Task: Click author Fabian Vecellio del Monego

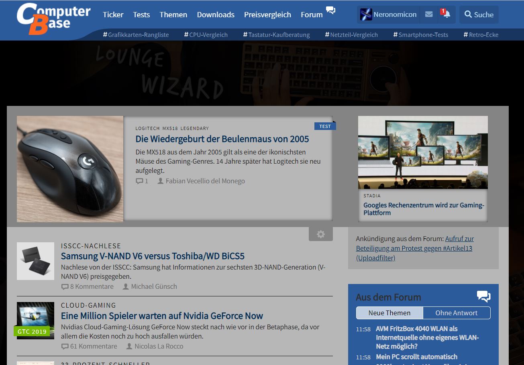Action: 205,181
